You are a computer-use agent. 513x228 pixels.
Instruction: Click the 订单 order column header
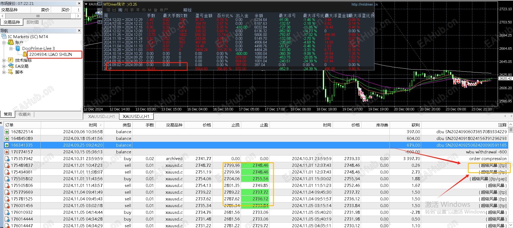coord(22,125)
